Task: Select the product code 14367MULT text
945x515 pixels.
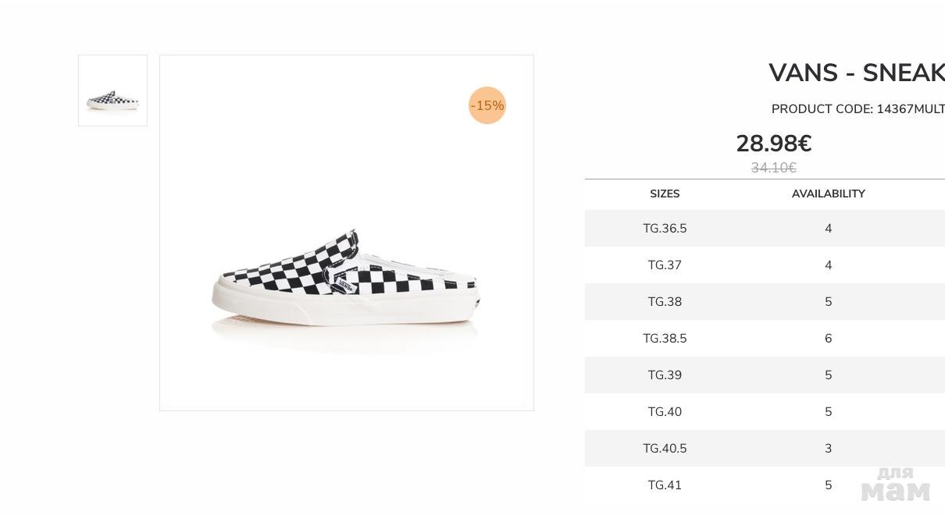Action: (x=910, y=109)
